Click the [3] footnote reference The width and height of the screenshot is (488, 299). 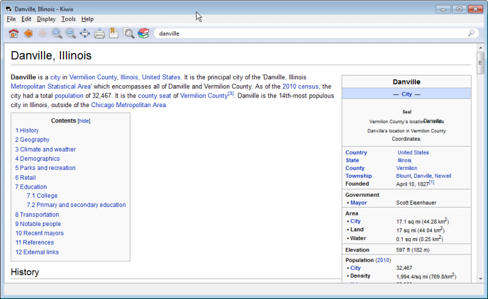[x=231, y=93]
